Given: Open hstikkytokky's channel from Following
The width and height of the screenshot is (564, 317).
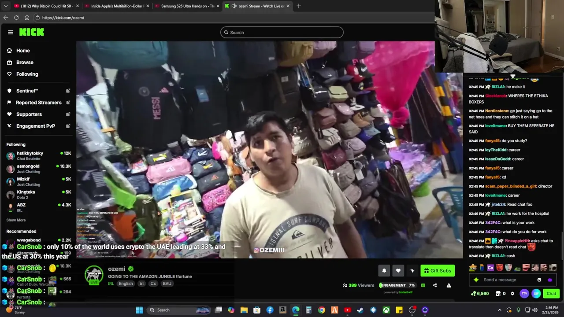Looking at the screenshot, I should (39, 155).
